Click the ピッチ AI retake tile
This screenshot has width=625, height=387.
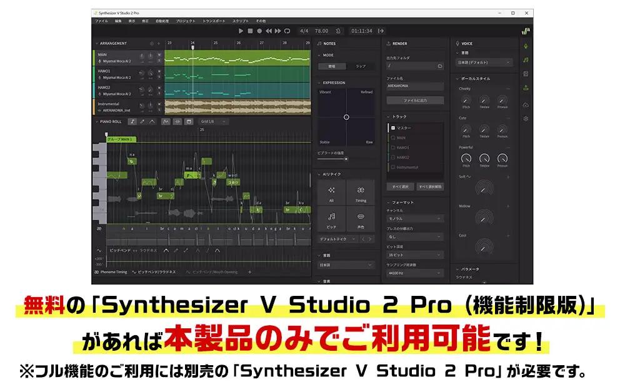click(331, 219)
